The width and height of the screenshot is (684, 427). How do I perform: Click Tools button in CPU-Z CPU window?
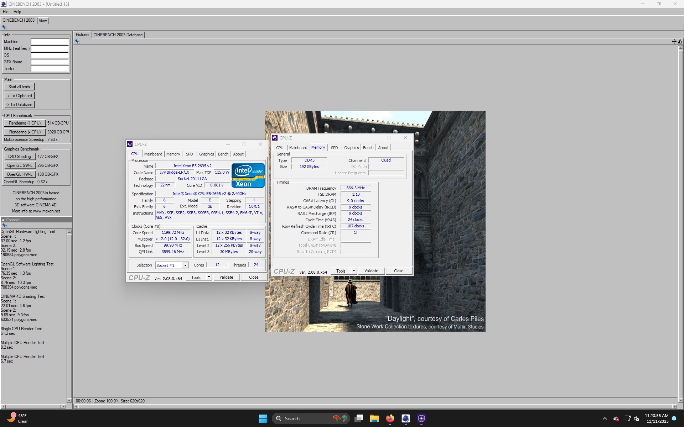[x=196, y=277]
